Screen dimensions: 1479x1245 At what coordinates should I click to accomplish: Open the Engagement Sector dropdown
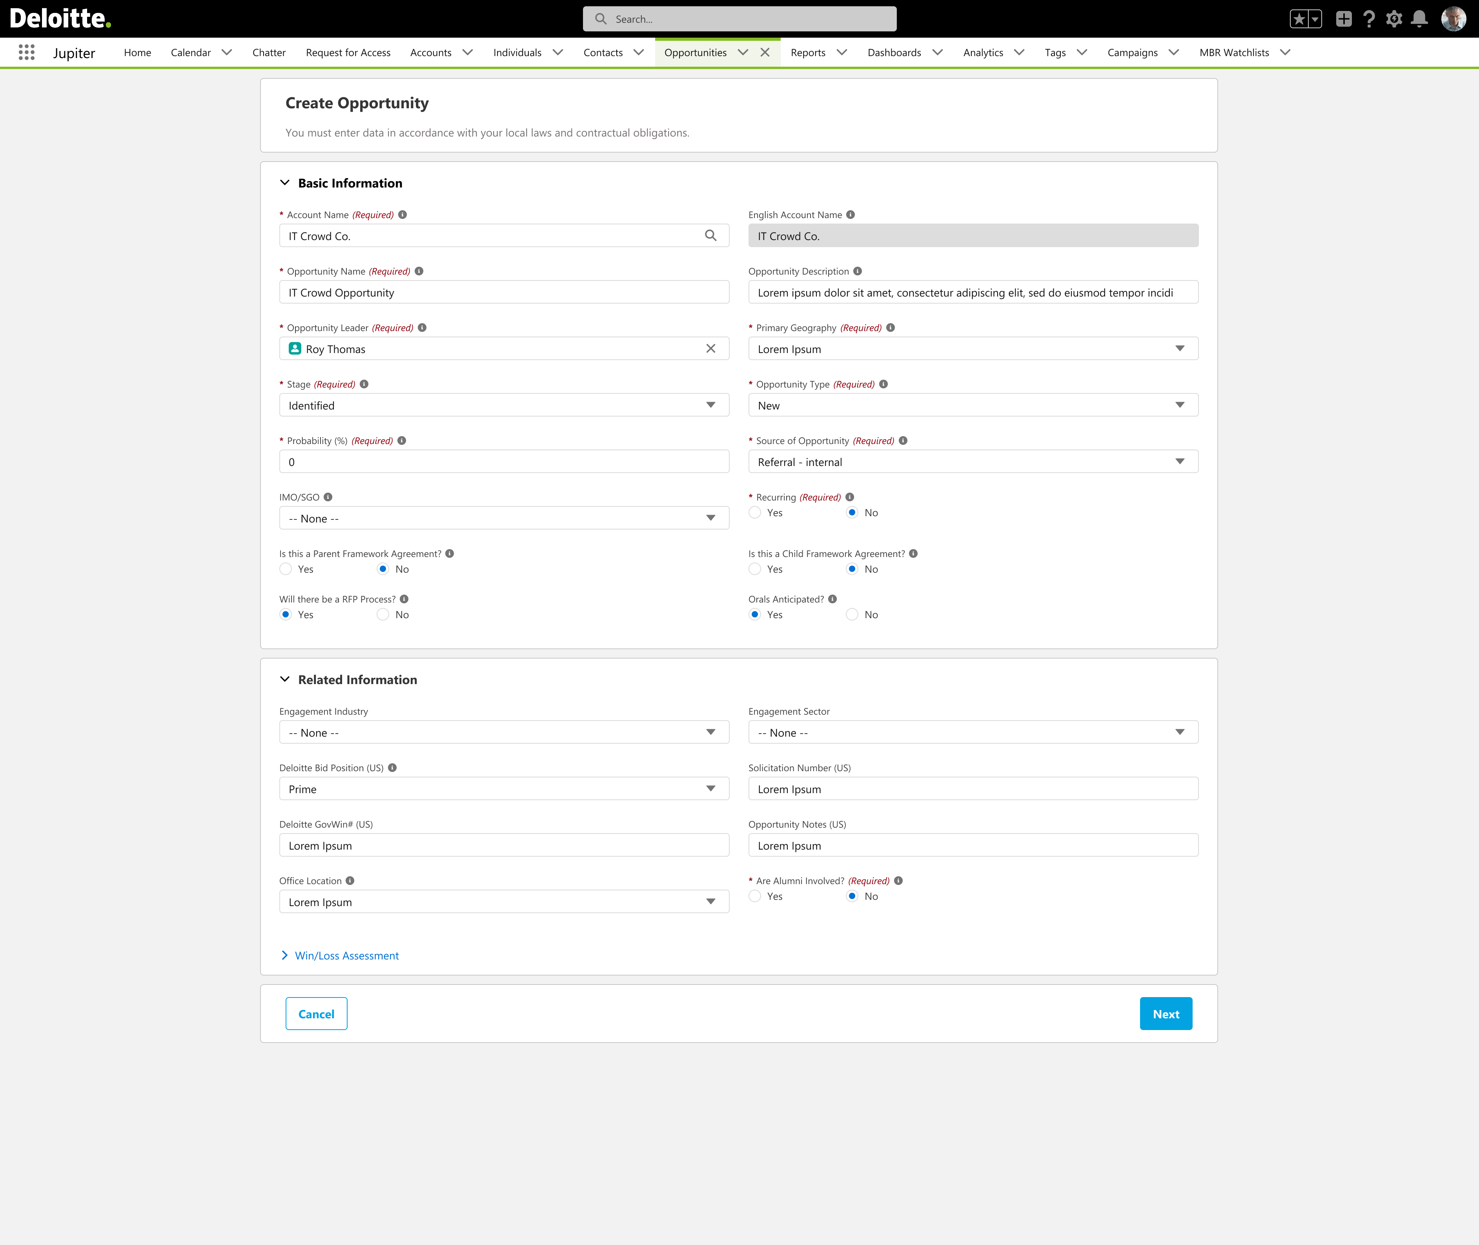(x=973, y=733)
